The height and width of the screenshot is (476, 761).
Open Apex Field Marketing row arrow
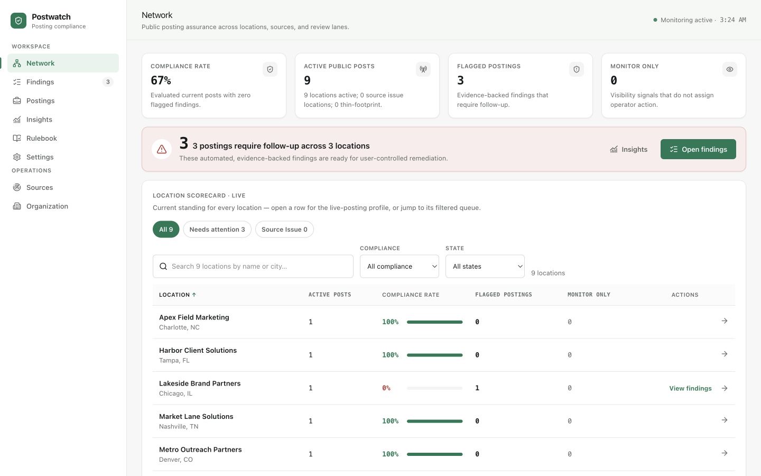click(725, 321)
